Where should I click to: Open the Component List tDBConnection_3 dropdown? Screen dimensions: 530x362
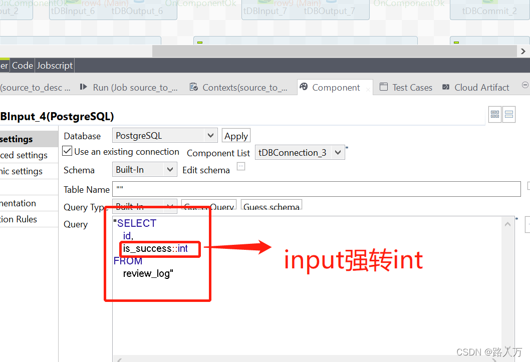300,153
